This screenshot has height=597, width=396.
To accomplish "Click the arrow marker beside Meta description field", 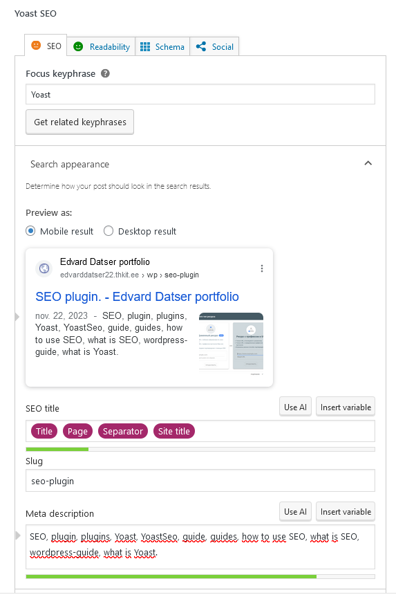I will click(18, 535).
